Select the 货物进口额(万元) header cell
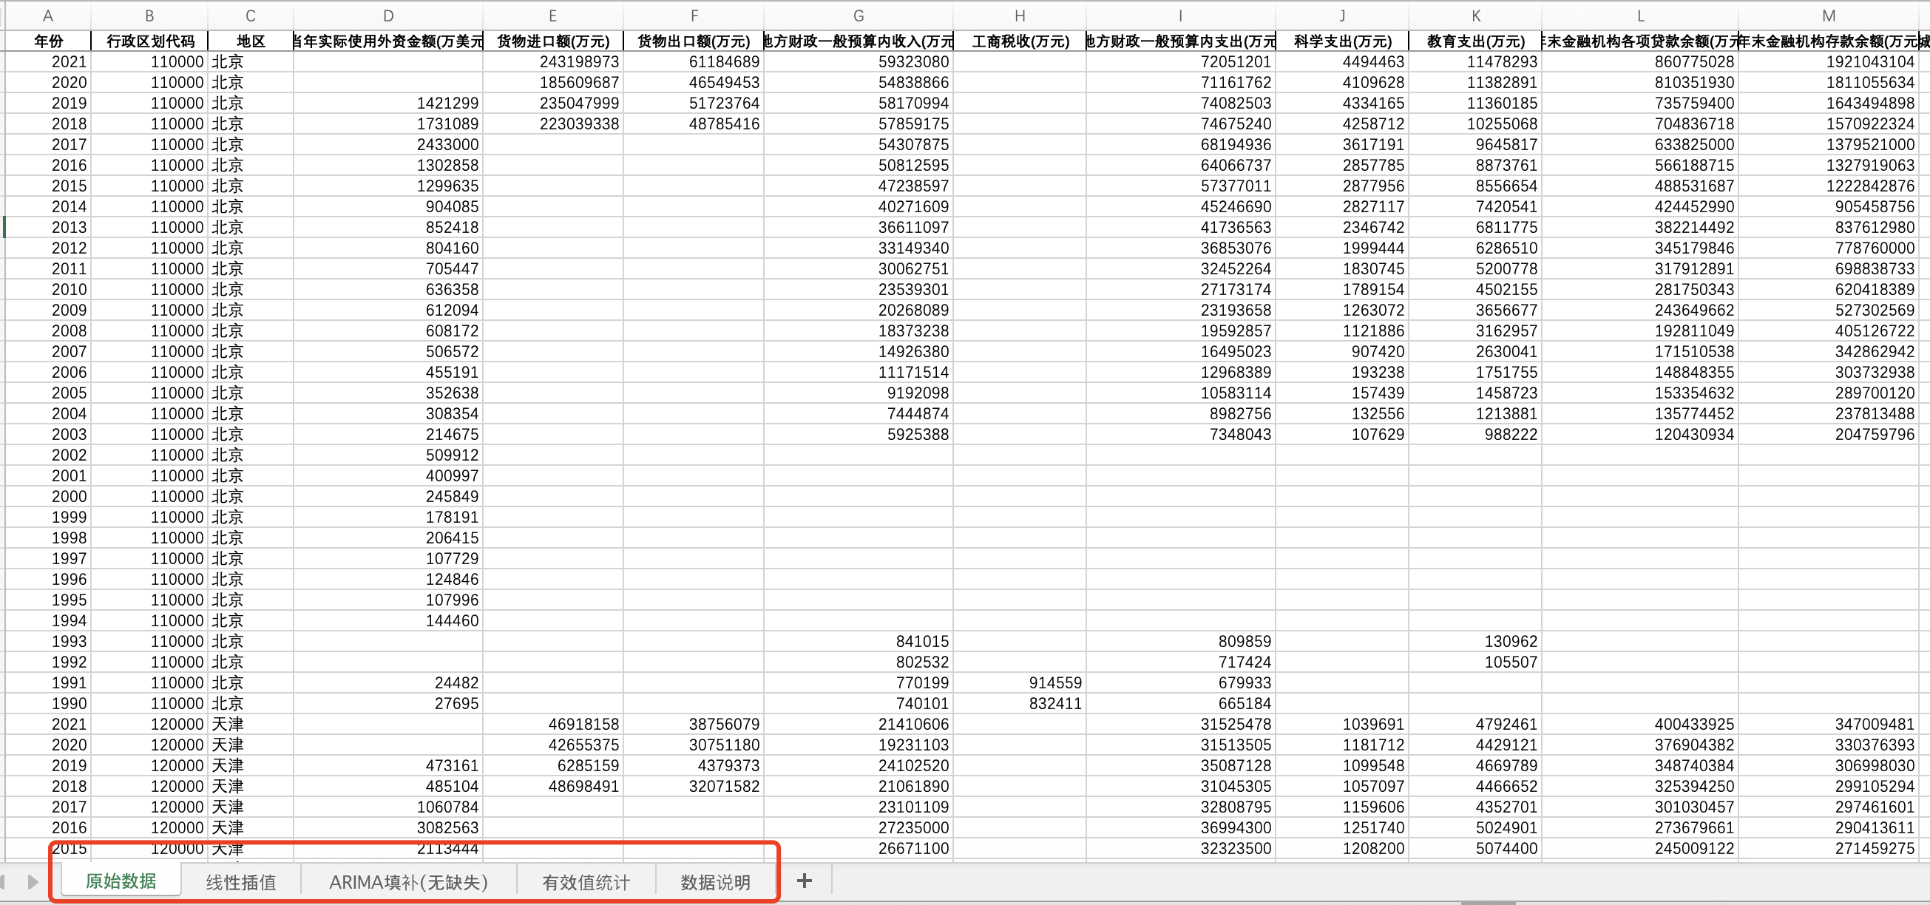Viewport: 1930px width, 905px height. [553, 41]
